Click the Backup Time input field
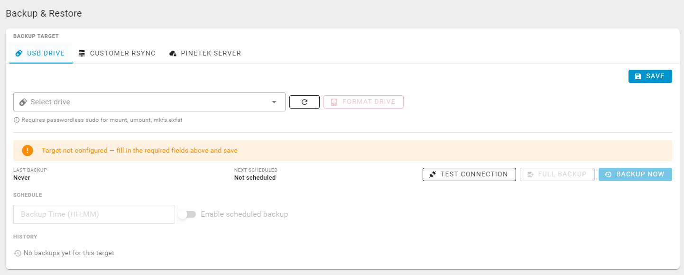Viewport: 684px width, 275px height. [94, 214]
